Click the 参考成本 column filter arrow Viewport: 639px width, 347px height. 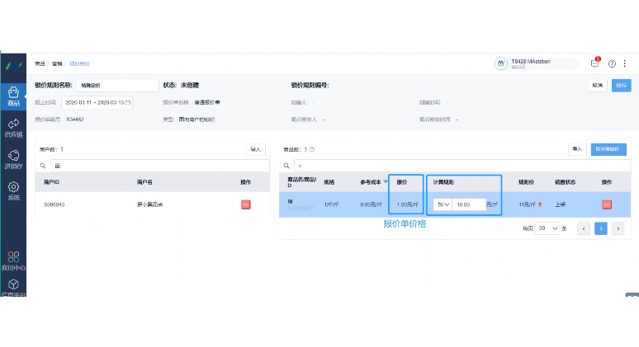(x=385, y=182)
